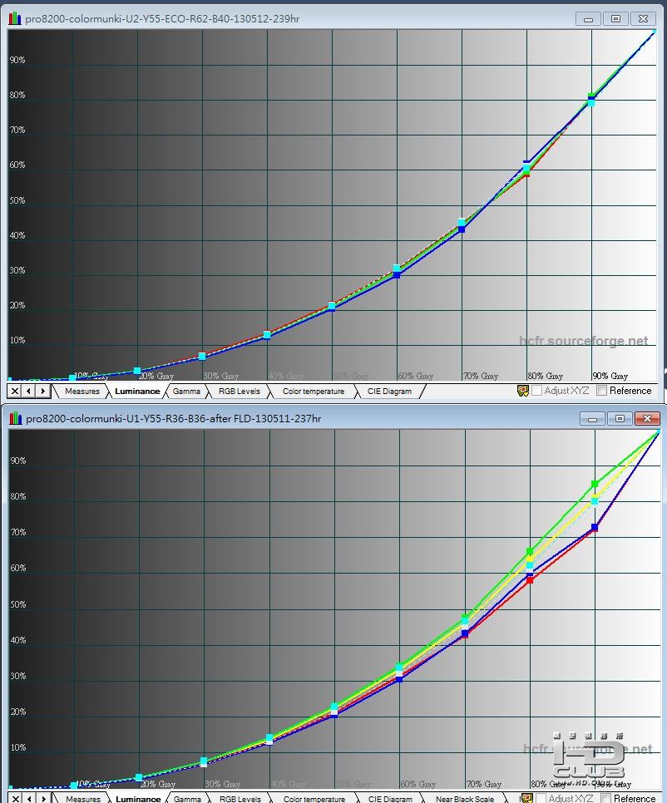Show Color temperature tab in after FLD window

pos(314,798)
